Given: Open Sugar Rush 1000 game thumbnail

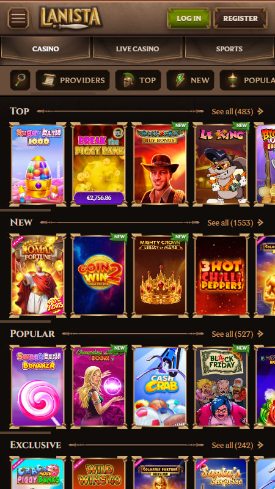Looking at the screenshot, I should (38, 164).
